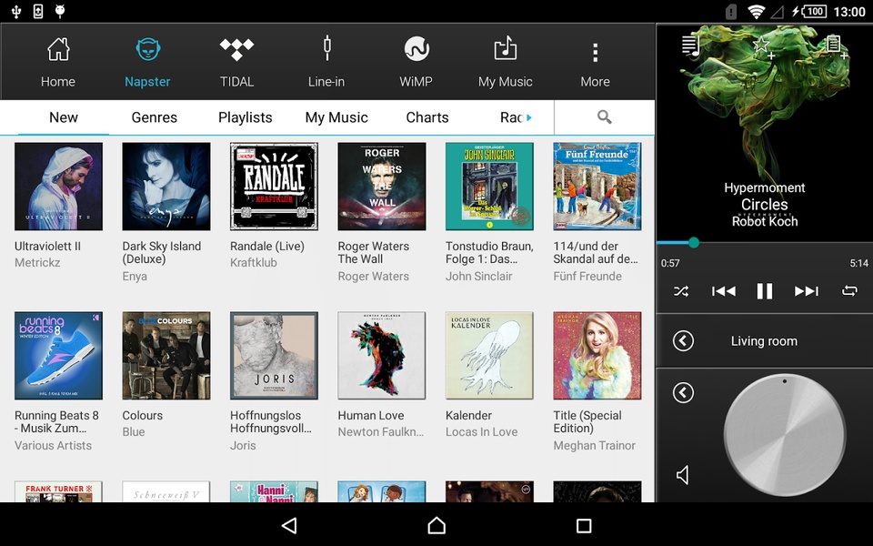Skip to the previous track
873x546 pixels.
tap(723, 291)
